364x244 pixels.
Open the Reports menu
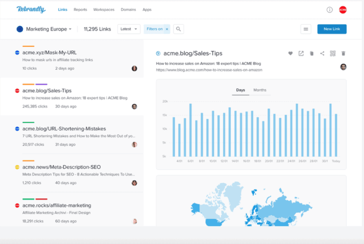[x=80, y=9]
